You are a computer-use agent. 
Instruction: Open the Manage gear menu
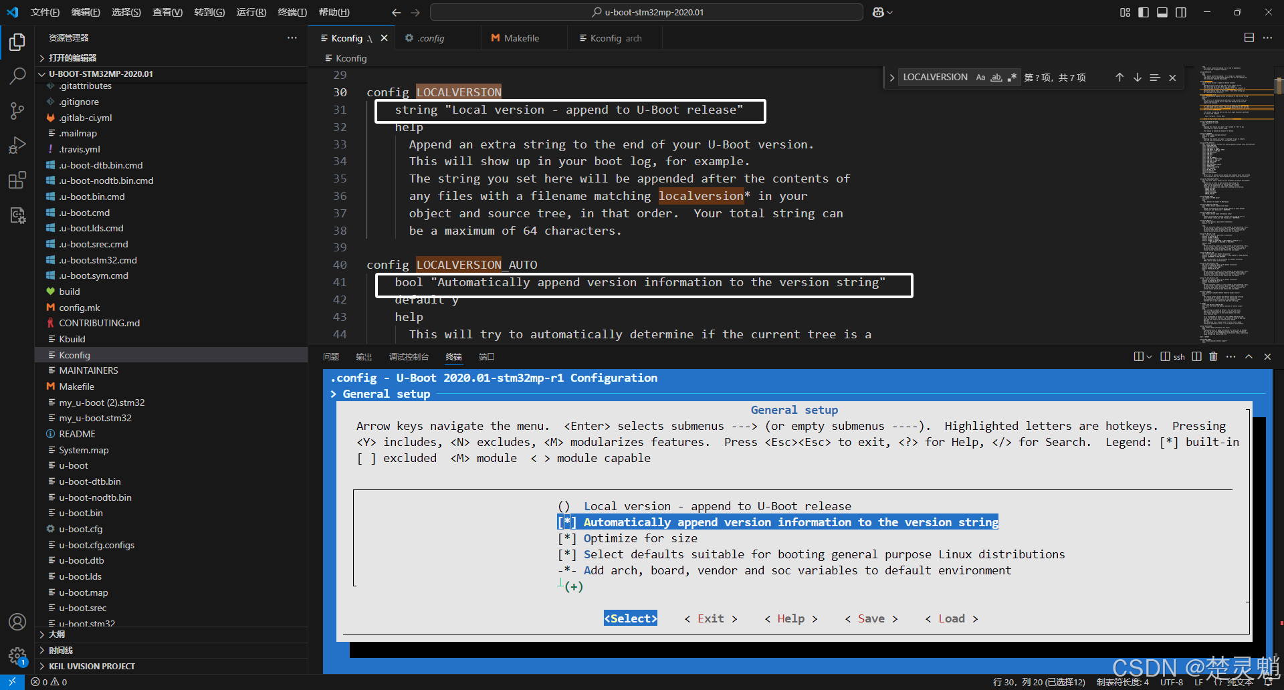pyautogui.click(x=17, y=656)
